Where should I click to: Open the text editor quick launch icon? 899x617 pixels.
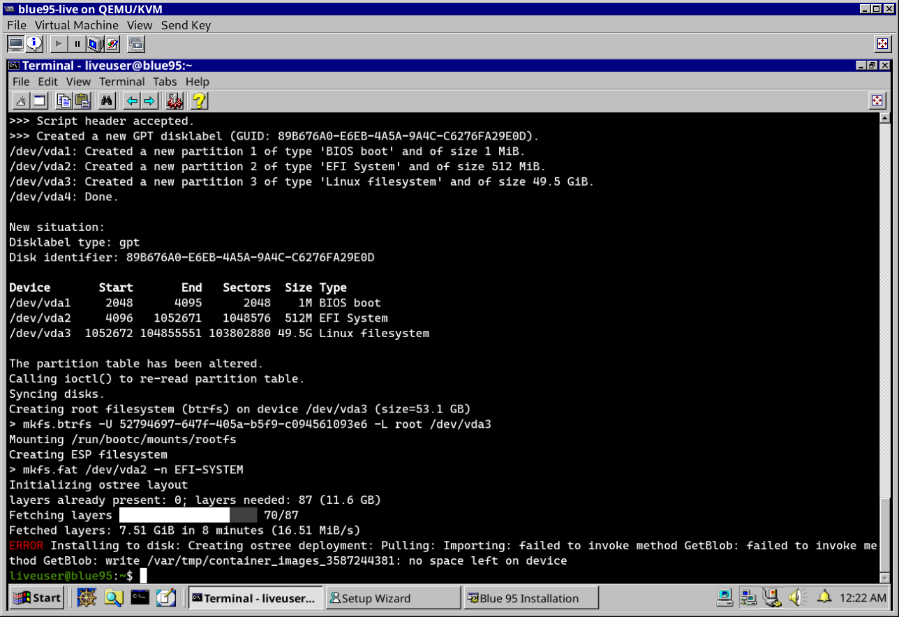(166, 598)
